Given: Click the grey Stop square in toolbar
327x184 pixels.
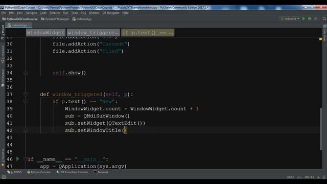Looking at the screenshot, I should click(316, 19).
